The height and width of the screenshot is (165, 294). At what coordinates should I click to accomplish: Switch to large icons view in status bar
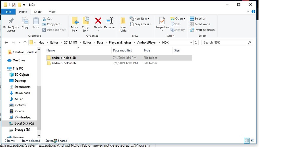[253, 140]
